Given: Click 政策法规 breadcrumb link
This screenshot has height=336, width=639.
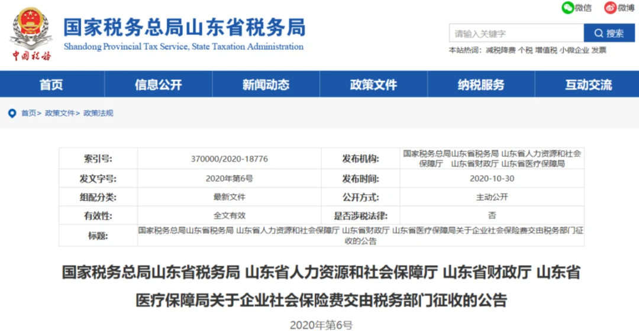Looking at the screenshot, I should coord(98,113).
